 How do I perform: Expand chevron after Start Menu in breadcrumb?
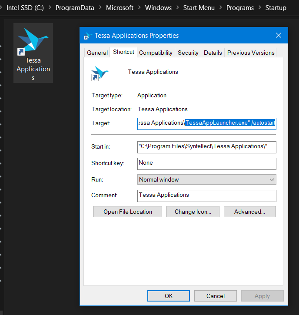click(221, 7)
